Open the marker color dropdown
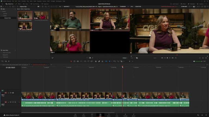 (x=111, y=61)
